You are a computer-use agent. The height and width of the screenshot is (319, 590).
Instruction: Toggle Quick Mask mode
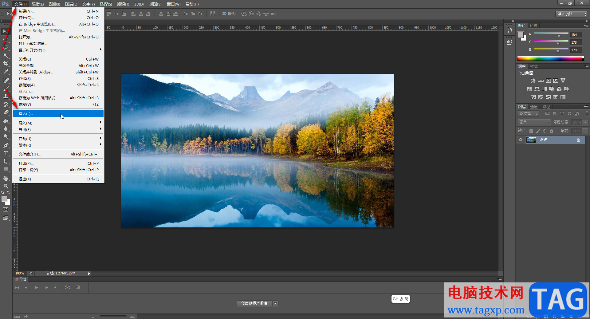pyautogui.click(x=6, y=210)
